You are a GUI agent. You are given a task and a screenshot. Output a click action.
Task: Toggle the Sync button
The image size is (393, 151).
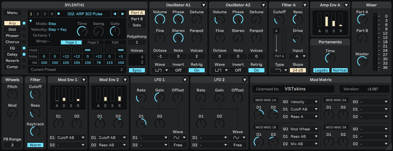(x=137, y=70)
